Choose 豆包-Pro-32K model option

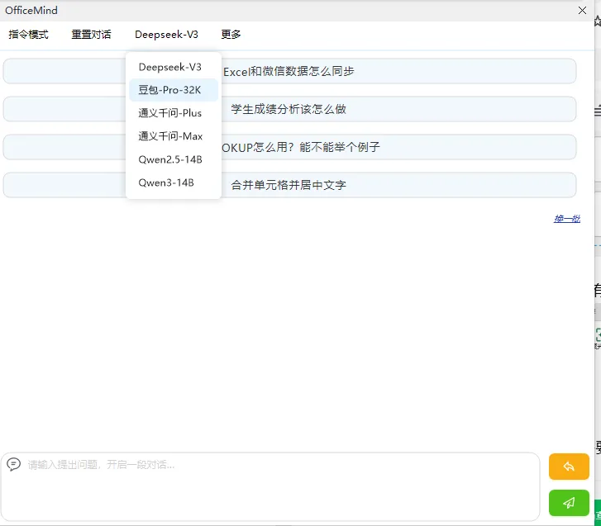pyautogui.click(x=174, y=90)
